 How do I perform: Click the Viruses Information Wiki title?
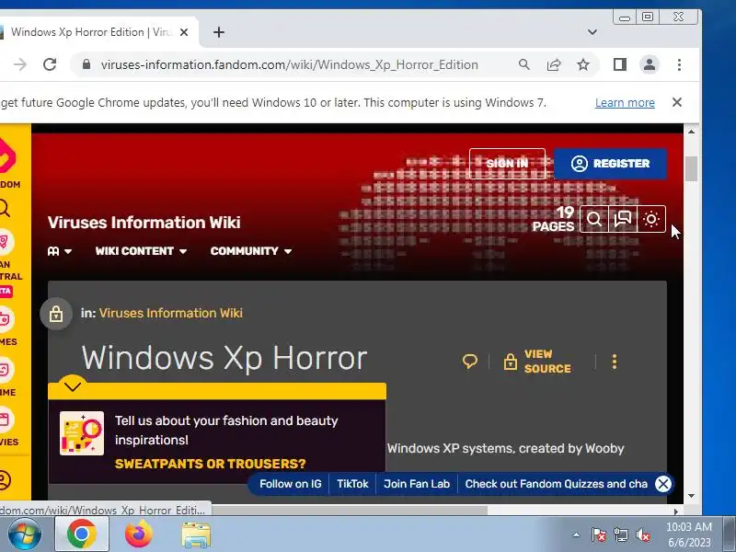[144, 222]
